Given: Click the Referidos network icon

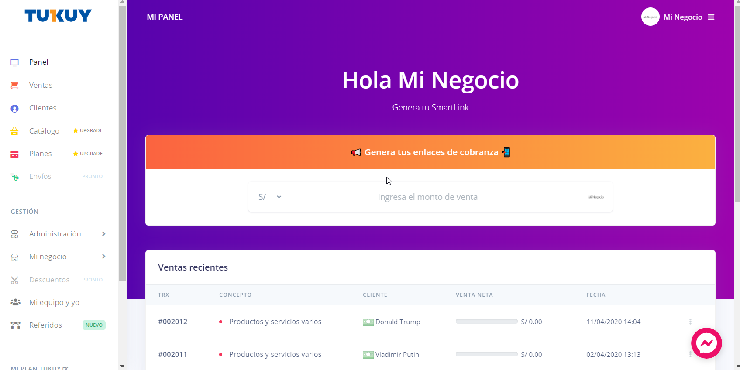Looking at the screenshot, I should (15, 325).
